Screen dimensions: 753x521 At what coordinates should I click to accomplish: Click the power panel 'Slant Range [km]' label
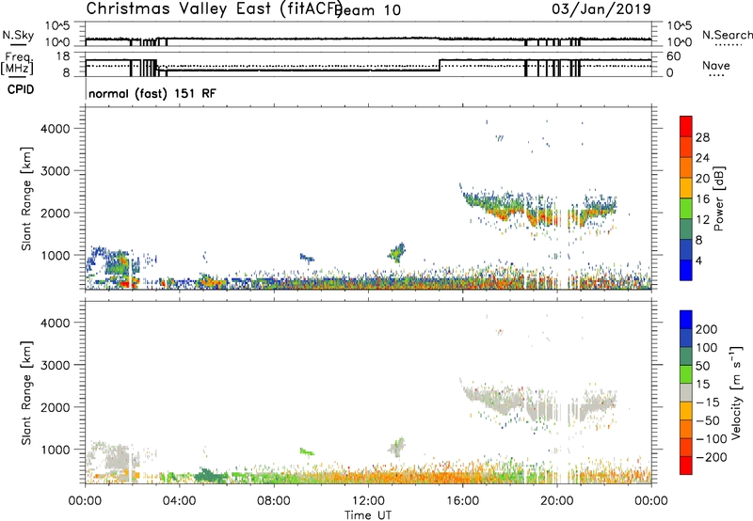[x=26, y=198]
